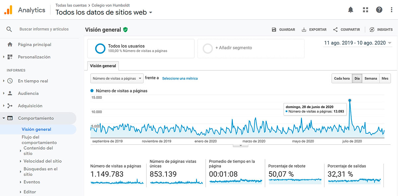Select Porcentaje de salidas metric

[354, 174]
